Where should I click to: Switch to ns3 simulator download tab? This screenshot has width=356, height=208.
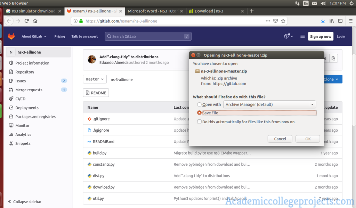tap(34, 11)
